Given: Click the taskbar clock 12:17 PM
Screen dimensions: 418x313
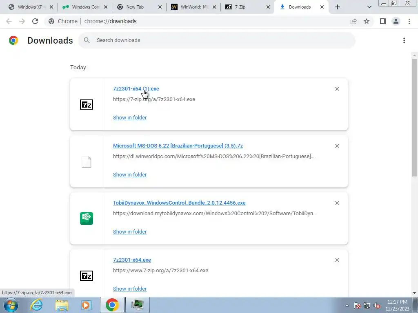Looking at the screenshot, I should tap(397, 302).
